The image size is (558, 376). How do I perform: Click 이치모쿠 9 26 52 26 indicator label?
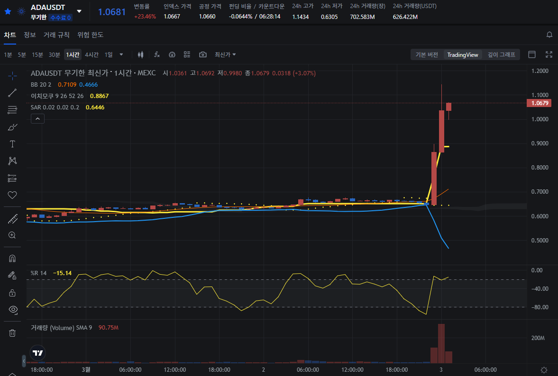(x=57, y=96)
